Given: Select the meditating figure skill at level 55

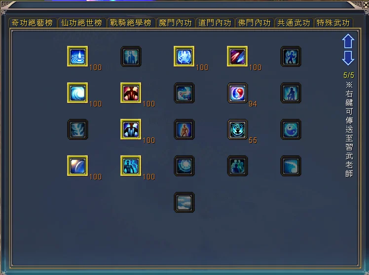Looking at the screenshot, I should (237, 129).
